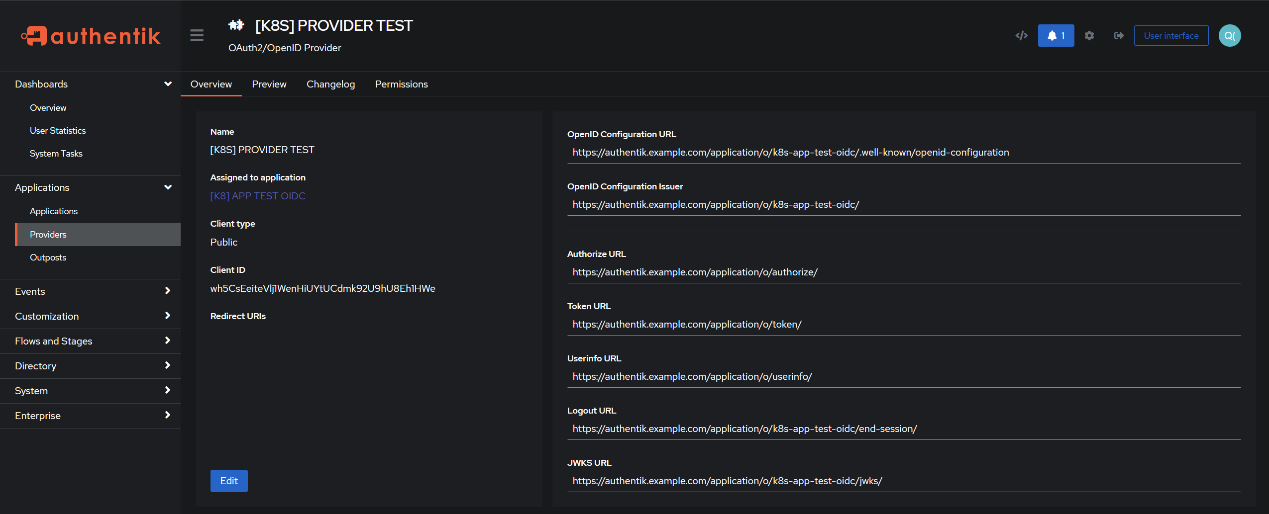Click the Redirect URIs label
The height and width of the screenshot is (514, 1269).
coord(238,316)
